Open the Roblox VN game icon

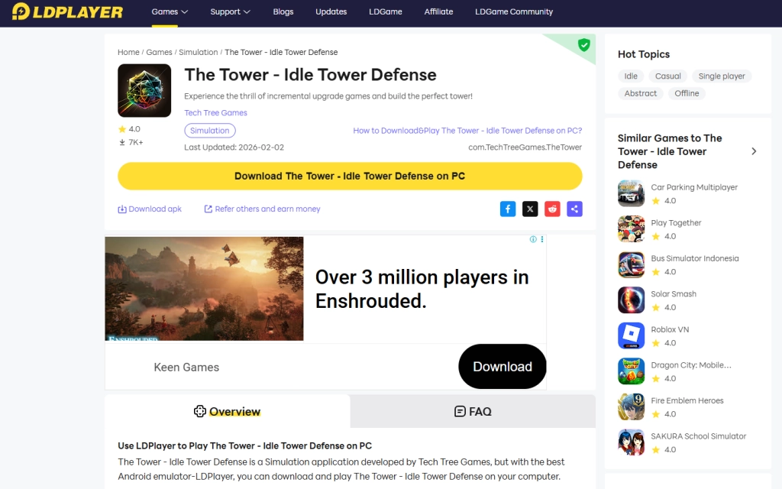coord(631,335)
